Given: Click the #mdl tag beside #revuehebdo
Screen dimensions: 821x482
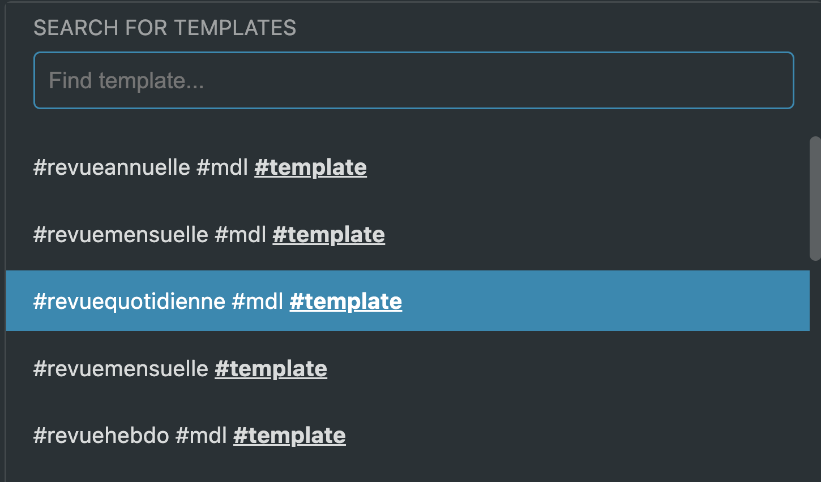Looking at the screenshot, I should pyautogui.click(x=202, y=436).
